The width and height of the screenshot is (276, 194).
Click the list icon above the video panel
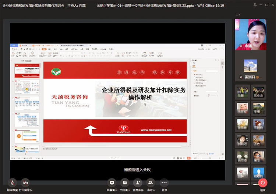[238, 14]
